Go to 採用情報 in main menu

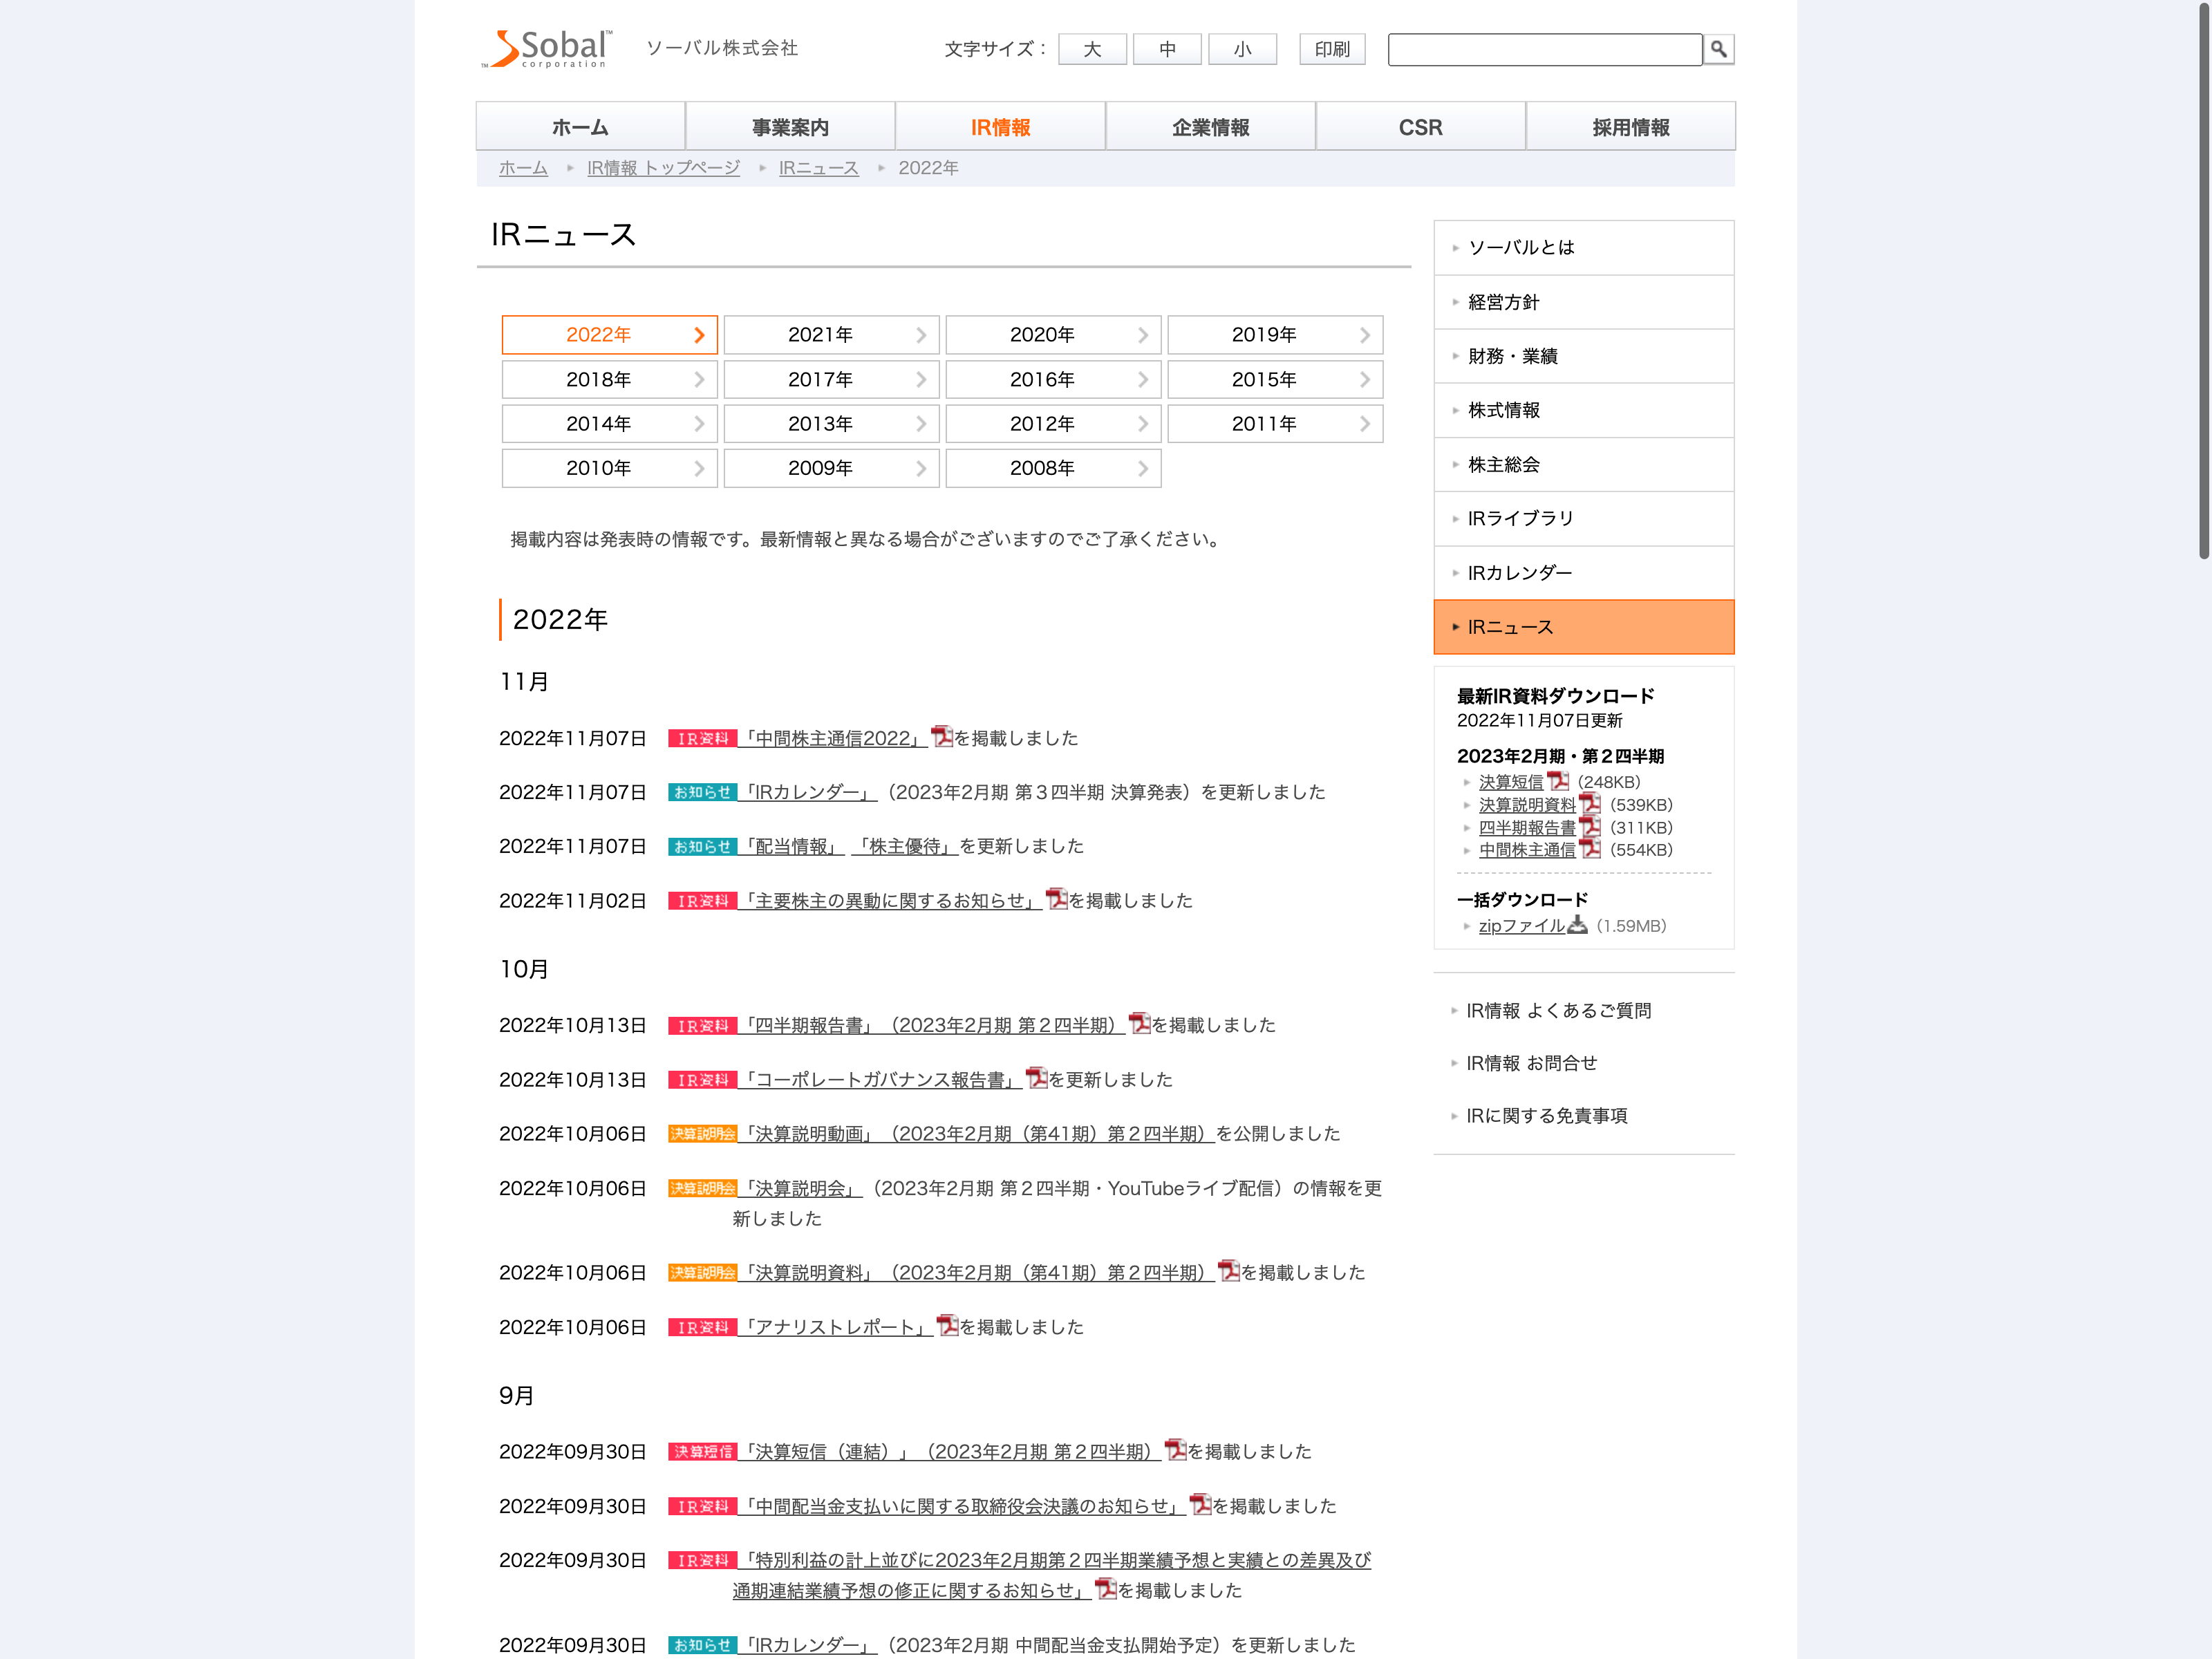tap(1630, 127)
